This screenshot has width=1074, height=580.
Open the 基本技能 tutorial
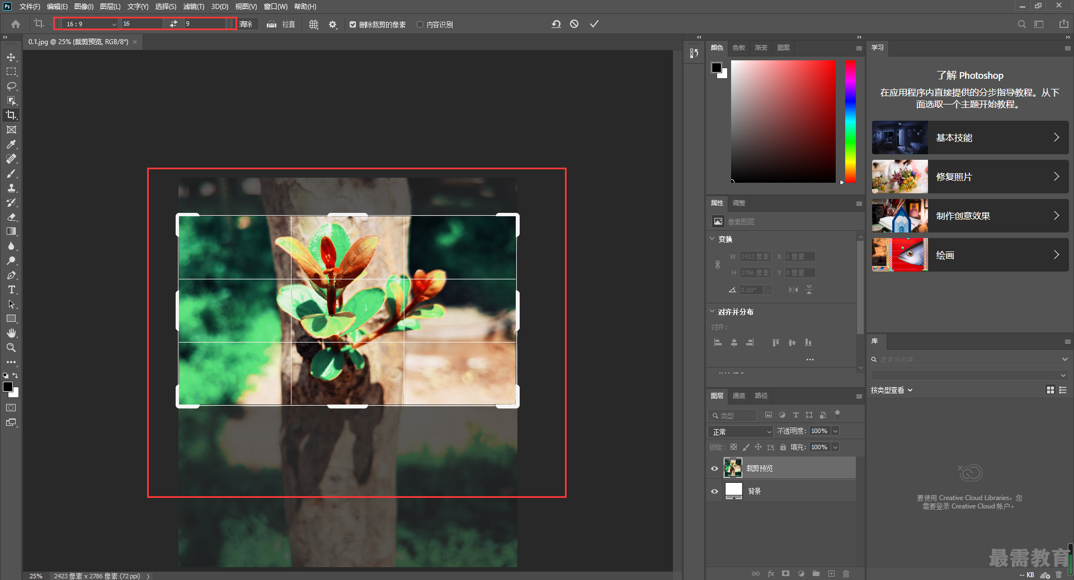click(x=970, y=137)
